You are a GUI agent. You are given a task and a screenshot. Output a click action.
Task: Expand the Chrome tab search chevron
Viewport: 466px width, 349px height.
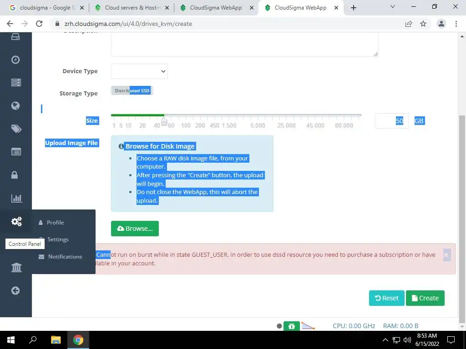[x=393, y=6]
